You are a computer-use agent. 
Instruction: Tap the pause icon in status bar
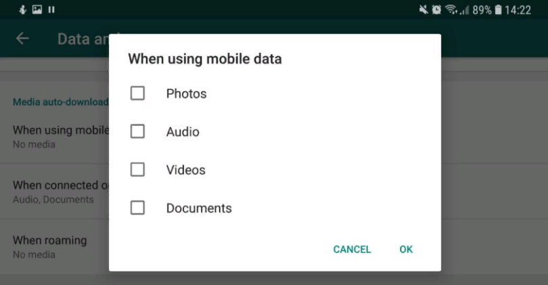51,9
